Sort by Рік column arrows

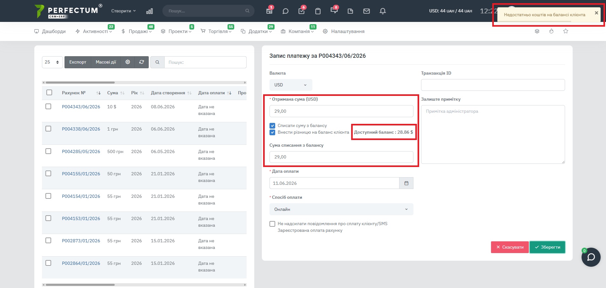pos(142,93)
